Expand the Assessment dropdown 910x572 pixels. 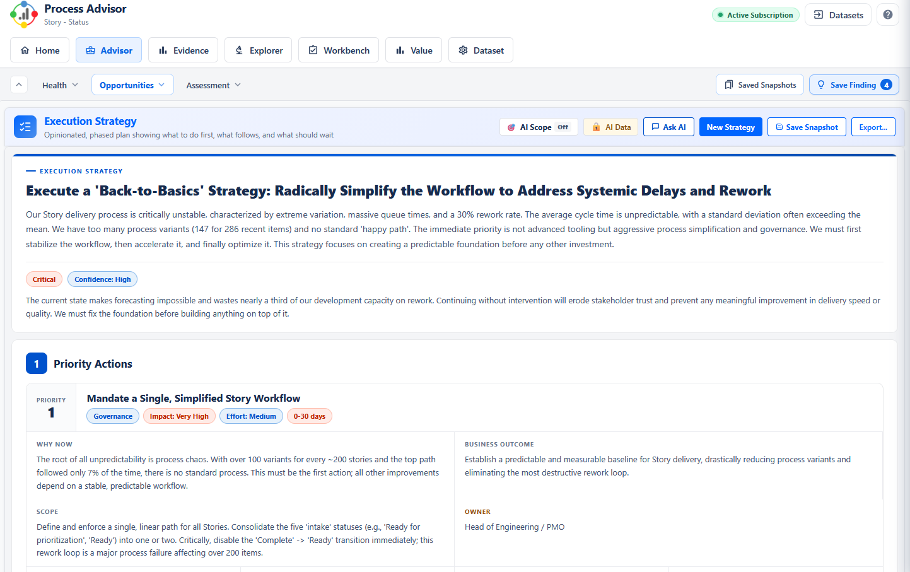coord(213,85)
